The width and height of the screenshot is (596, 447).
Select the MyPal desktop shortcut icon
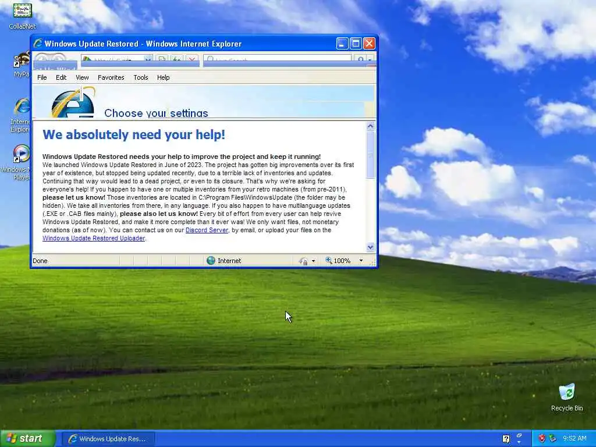pos(22,61)
